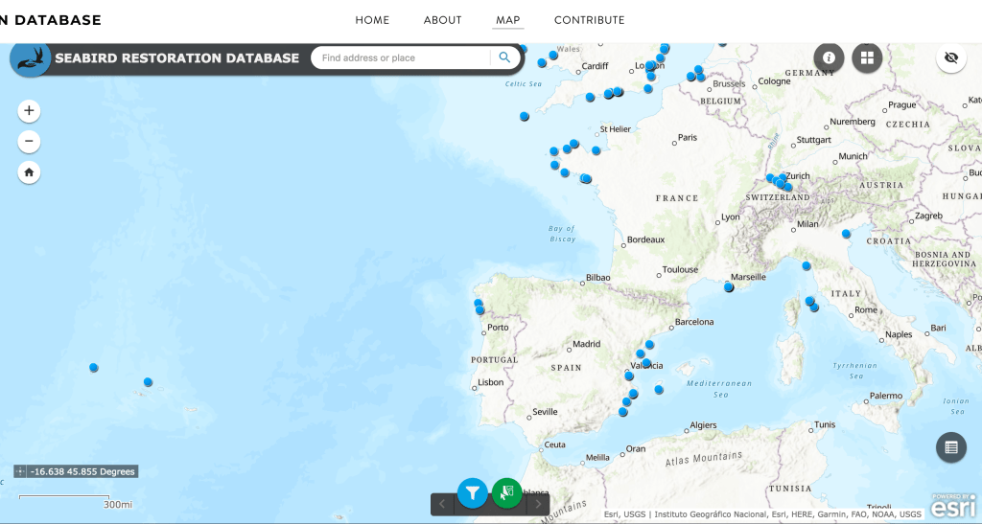This screenshot has width=982, height=524.
Task: Open the blue Filter widget
Action: (x=472, y=492)
